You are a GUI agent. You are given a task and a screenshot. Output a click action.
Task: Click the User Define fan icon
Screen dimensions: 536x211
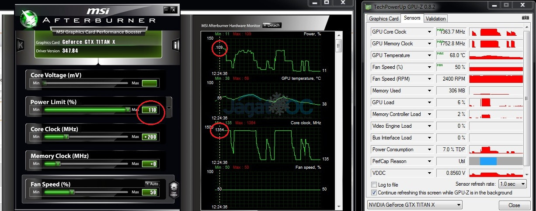[174, 189]
